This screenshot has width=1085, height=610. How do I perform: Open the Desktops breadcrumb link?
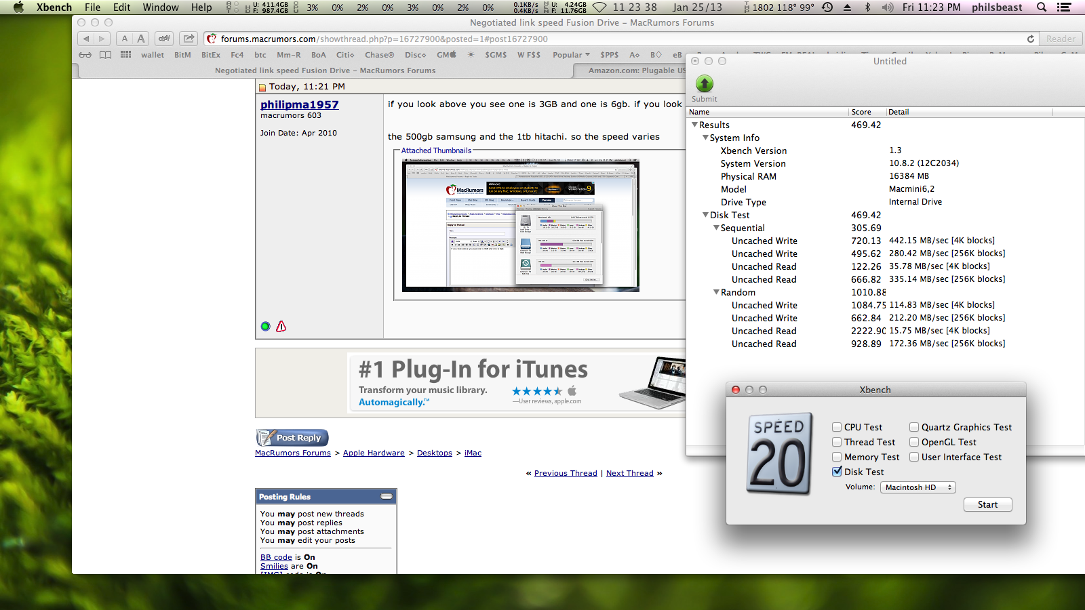(x=435, y=453)
